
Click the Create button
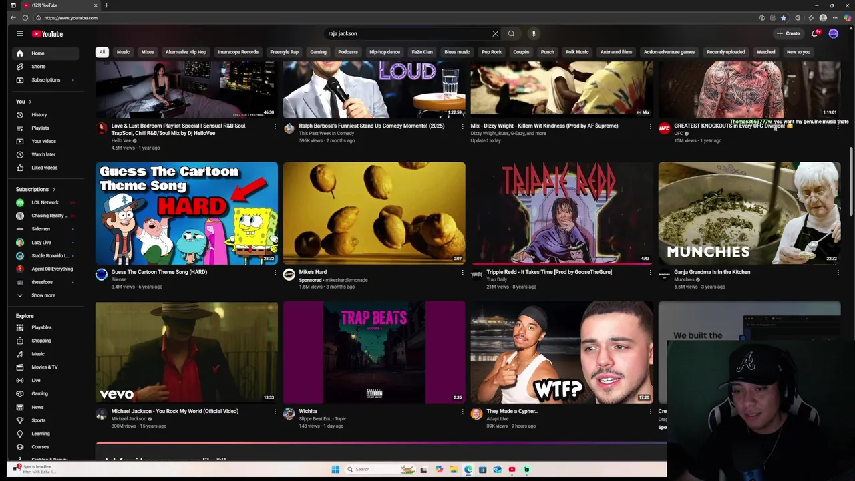pos(788,33)
